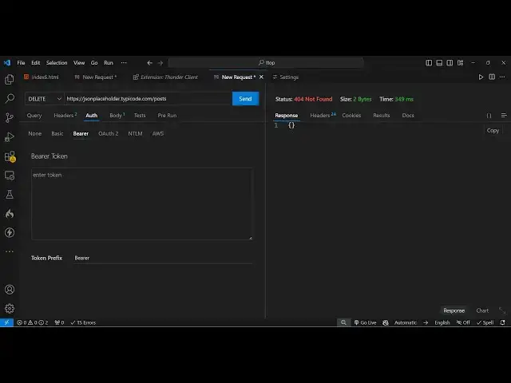Open the request Tests tab
Screen dimensions: 511x383
point(140,115)
